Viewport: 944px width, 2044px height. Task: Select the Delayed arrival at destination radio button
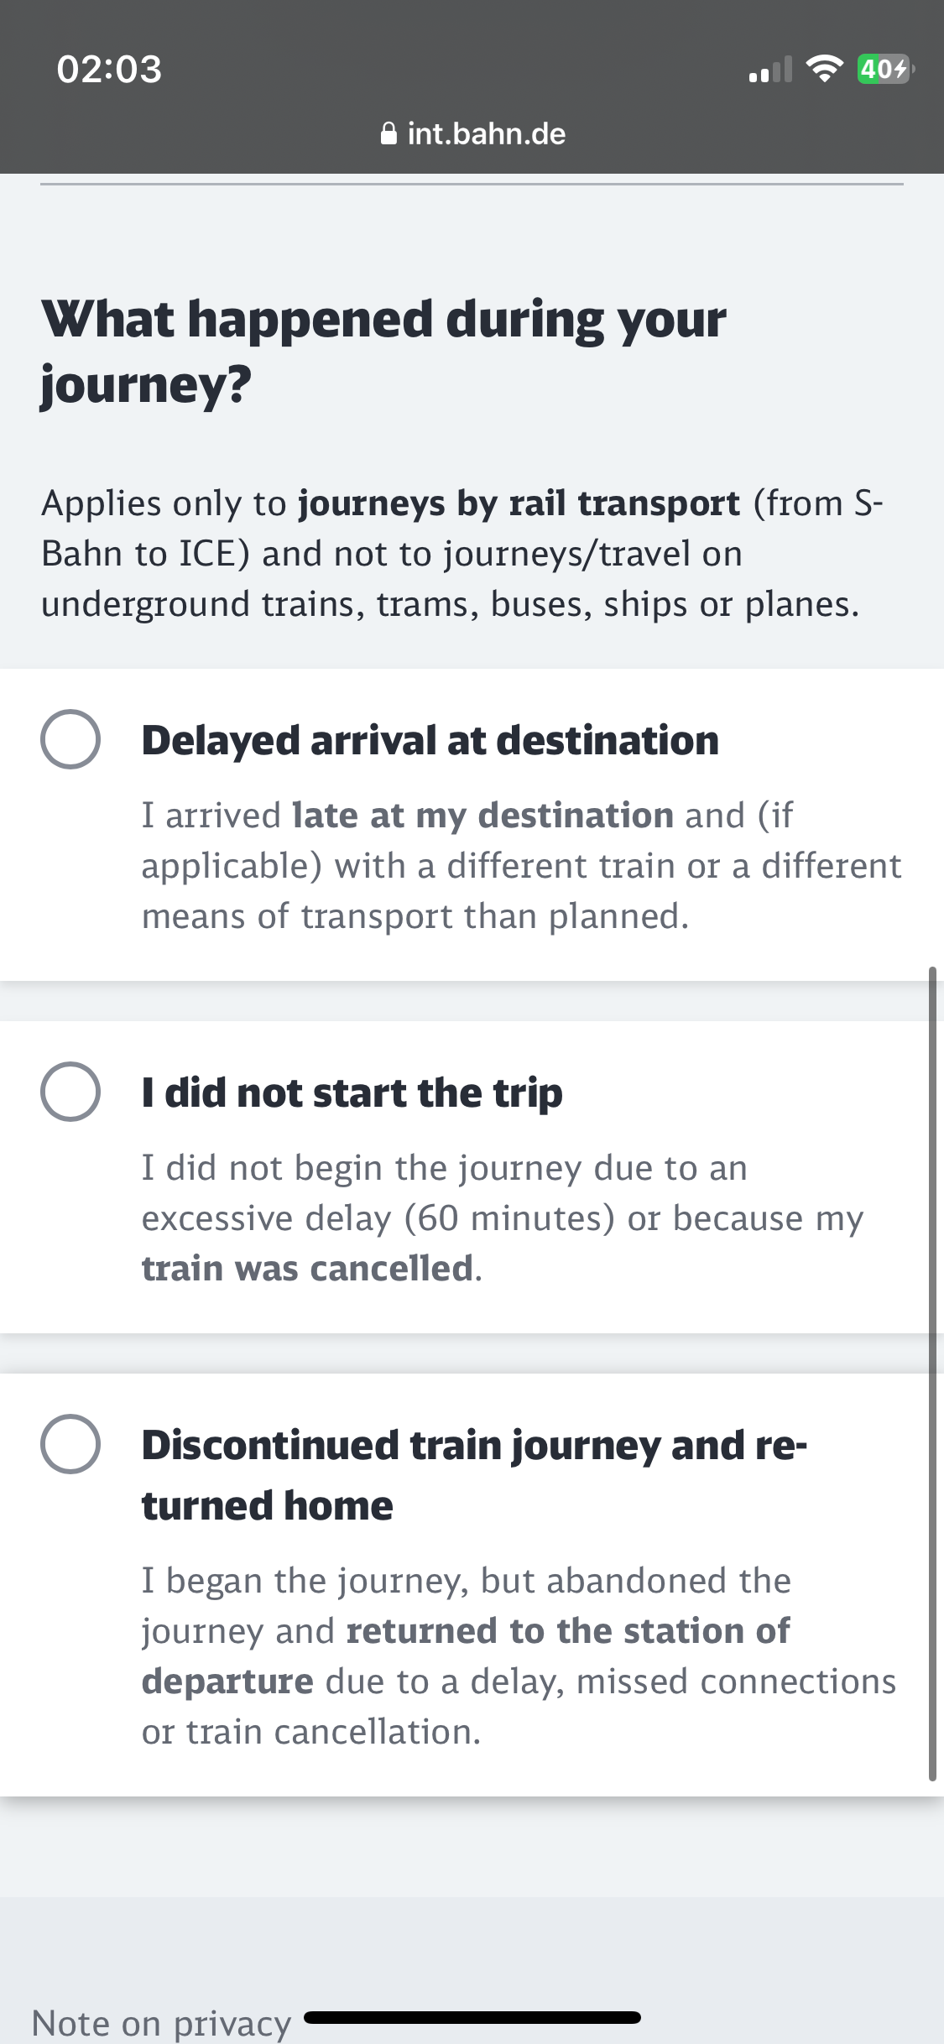[x=70, y=739]
